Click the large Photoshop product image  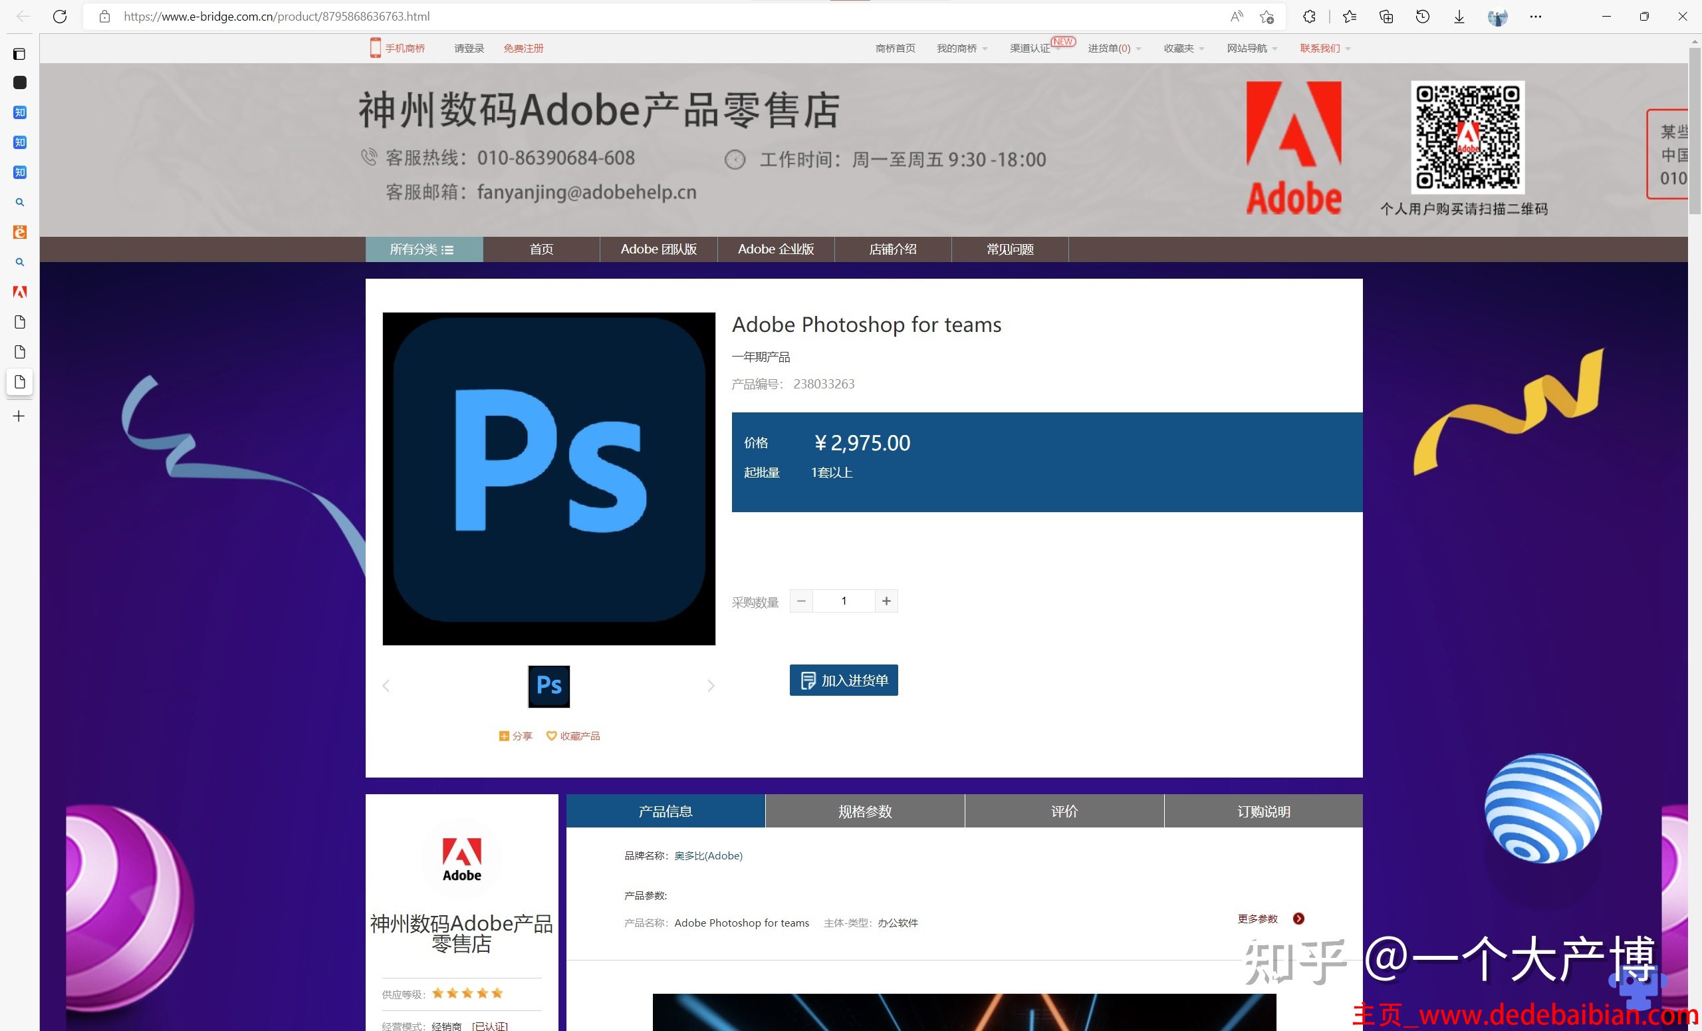click(549, 479)
